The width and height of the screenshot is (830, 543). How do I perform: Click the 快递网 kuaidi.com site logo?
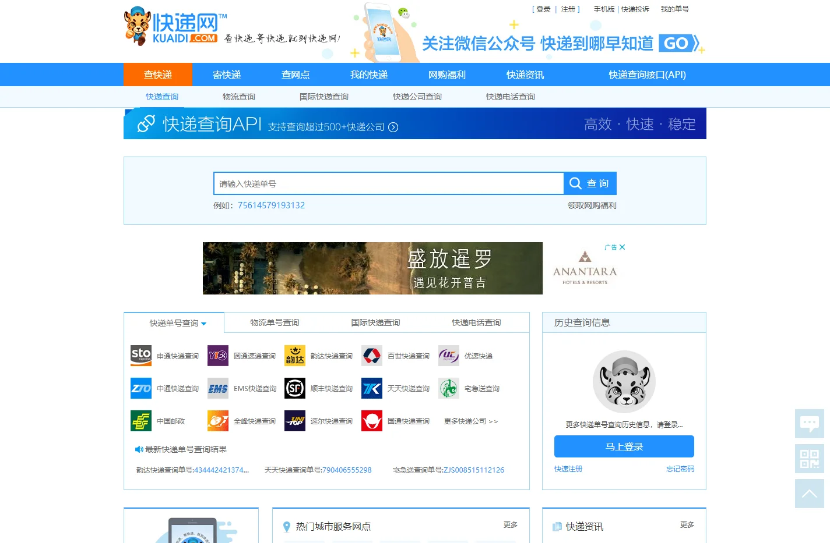(x=175, y=27)
